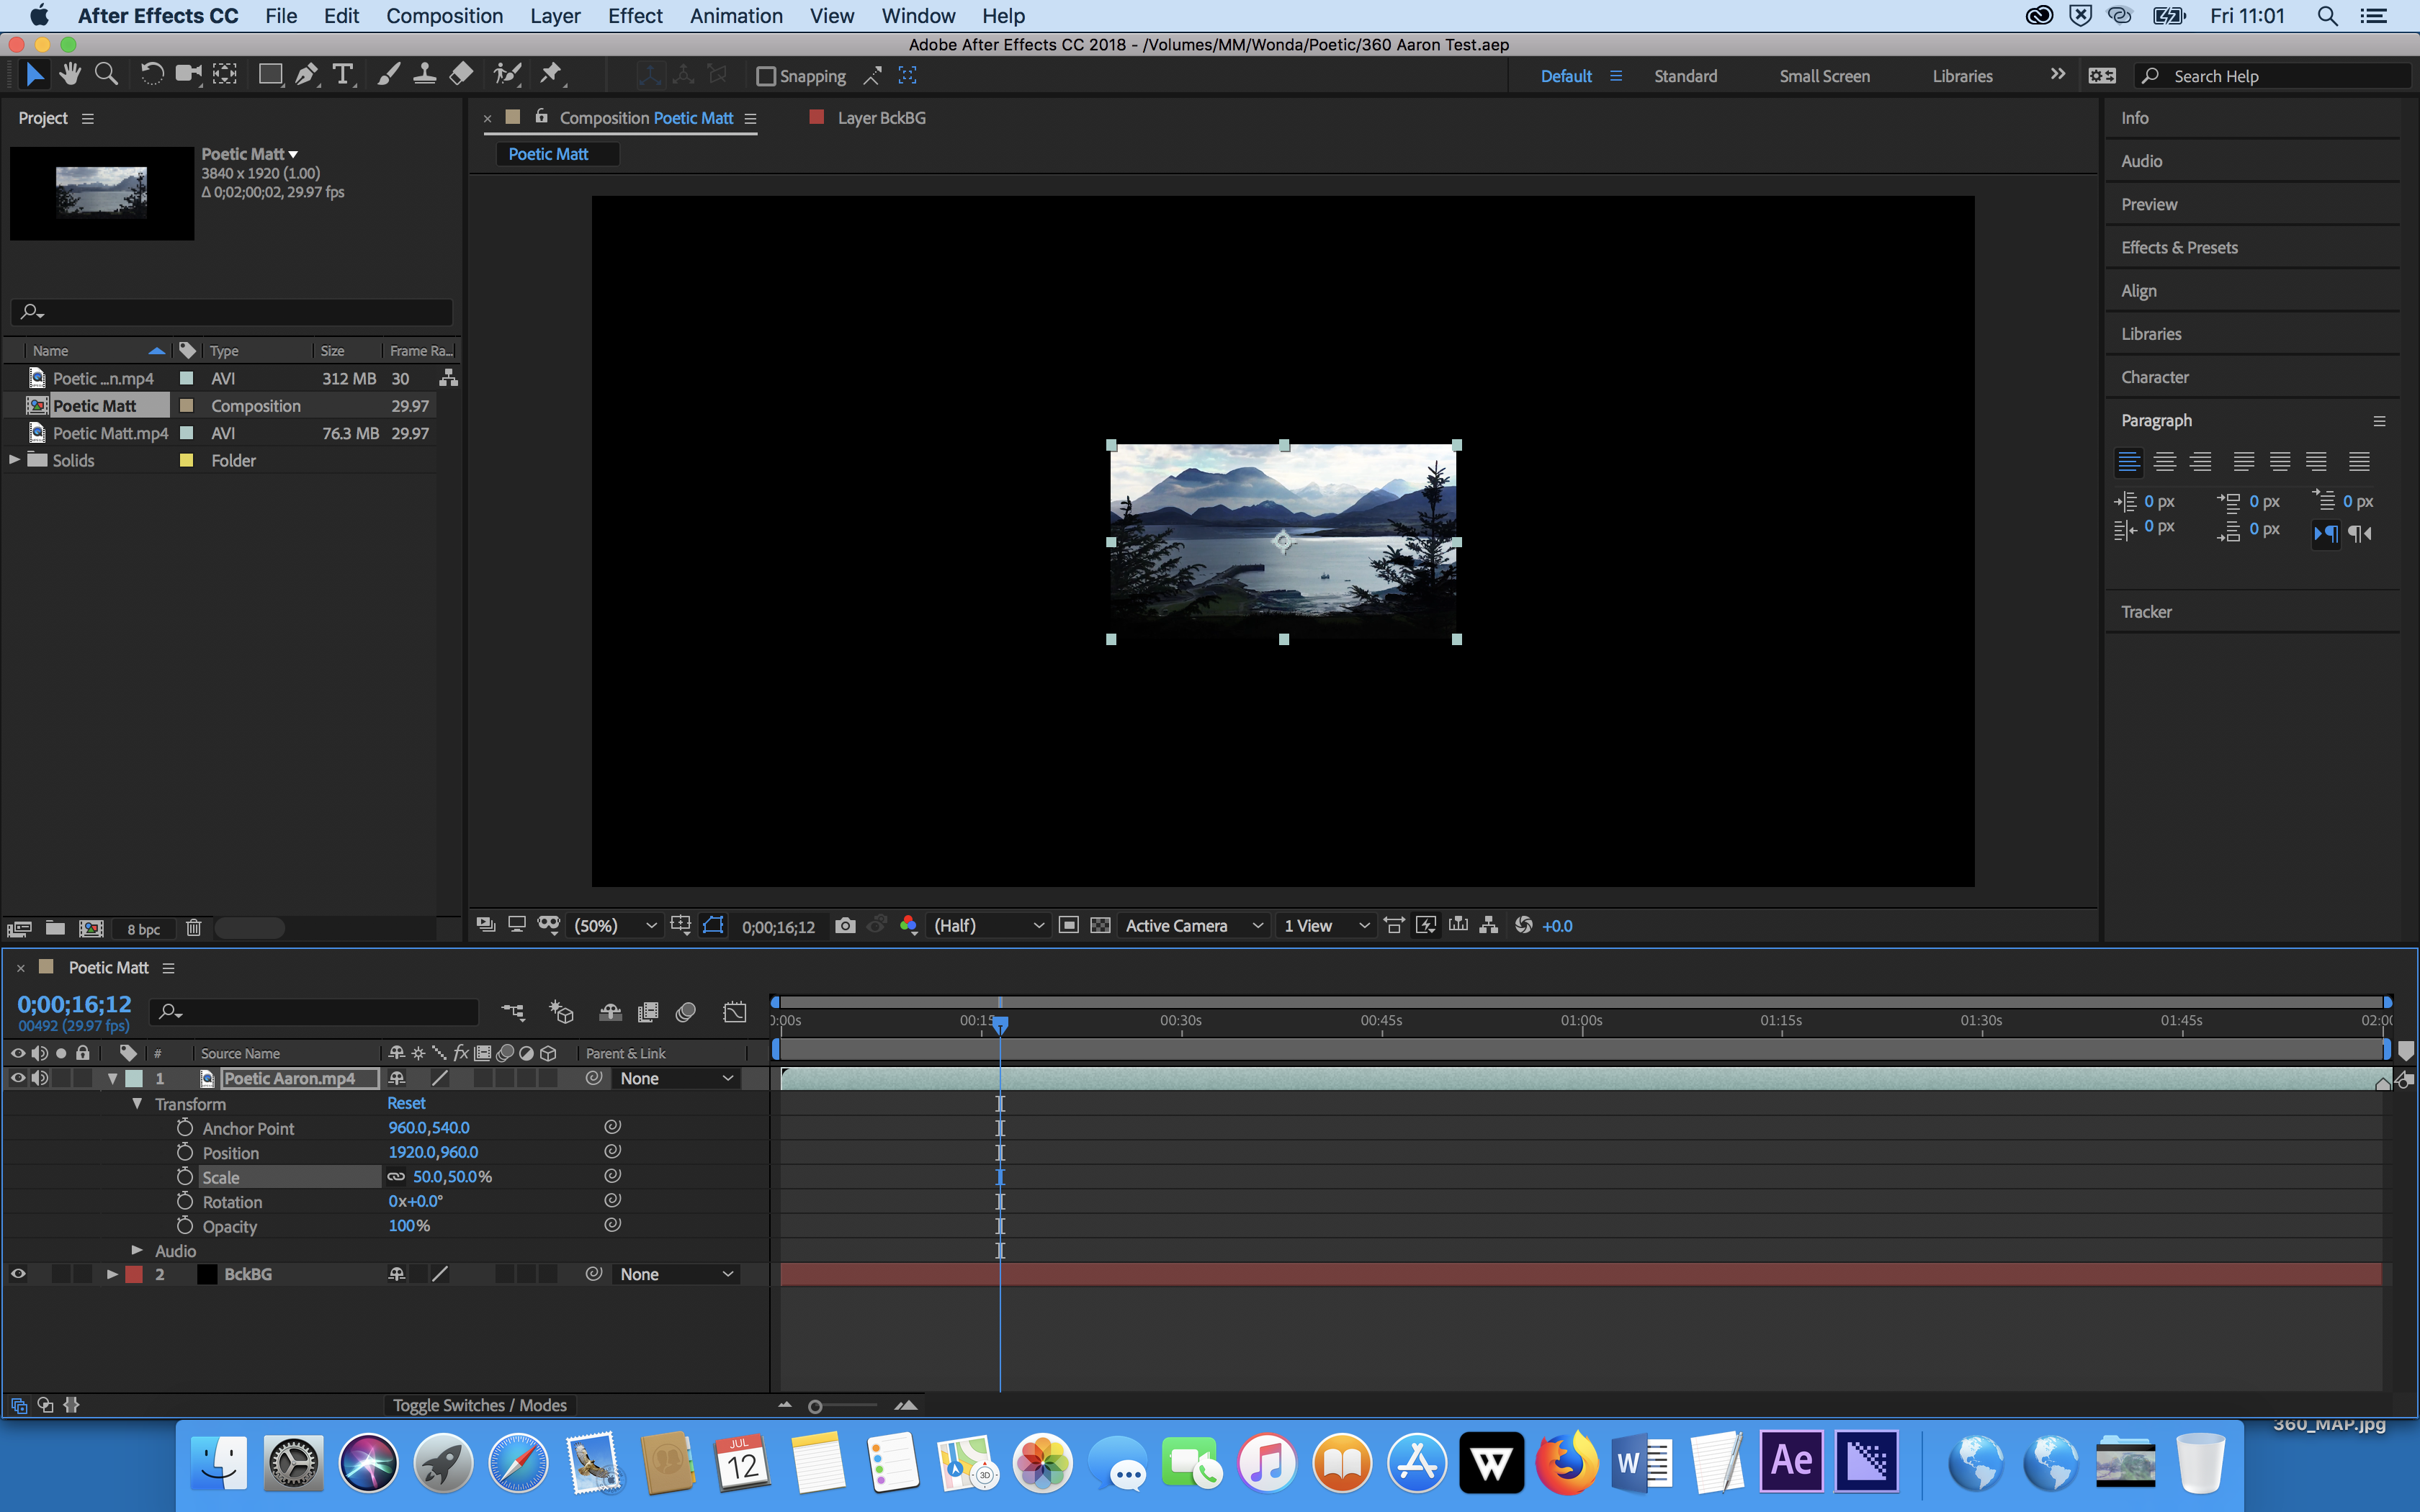Hide the BckBG layer with eye toggle
2420x1512 pixels.
click(x=18, y=1274)
